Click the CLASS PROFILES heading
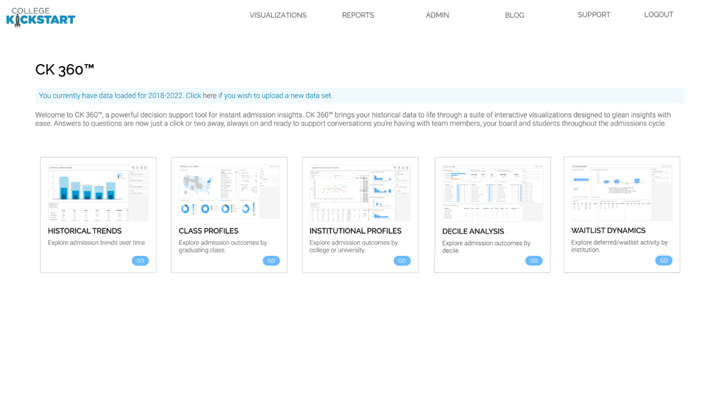The height and width of the screenshot is (420, 721). click(209, 231)
